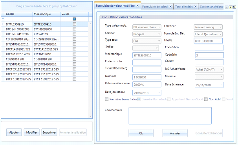Close the Formulaire de calcul tab
The height and width of the screenshot is (145, 238).
click(170, 7)
